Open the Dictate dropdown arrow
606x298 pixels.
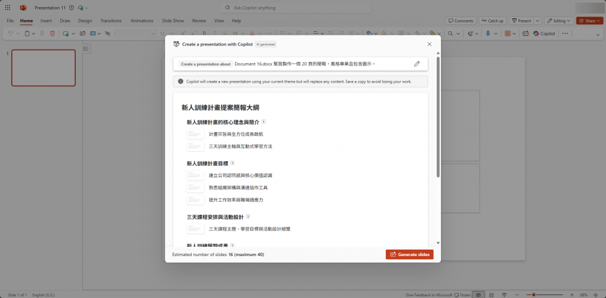pos(495,34)
